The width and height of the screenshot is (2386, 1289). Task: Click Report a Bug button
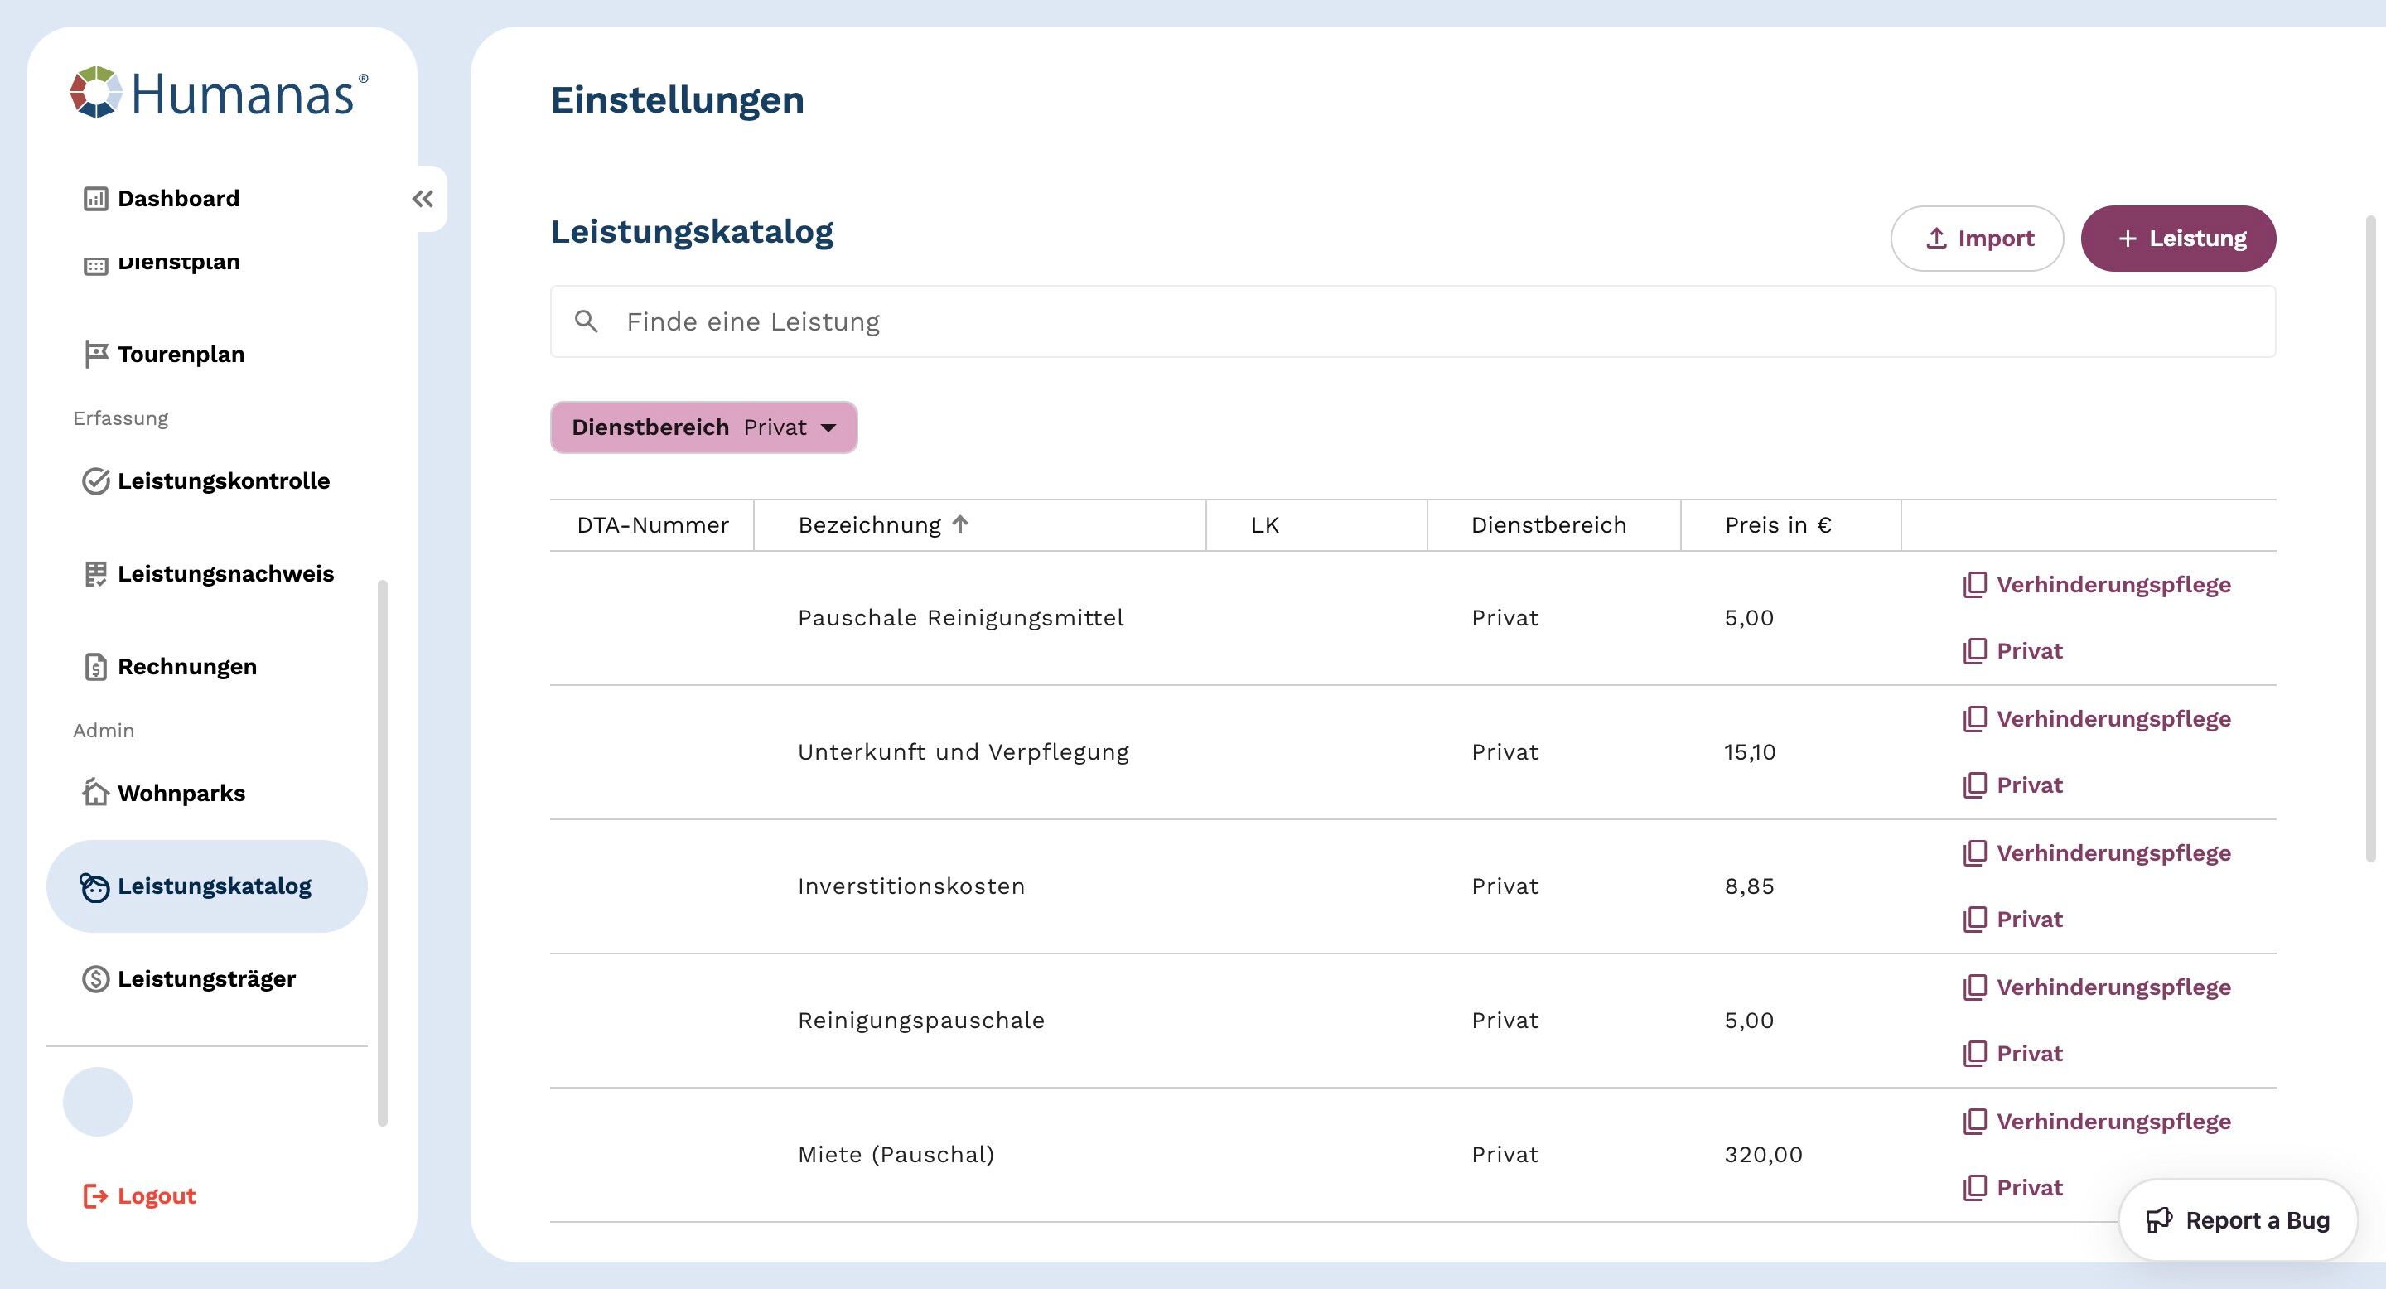(2238, 1220)
